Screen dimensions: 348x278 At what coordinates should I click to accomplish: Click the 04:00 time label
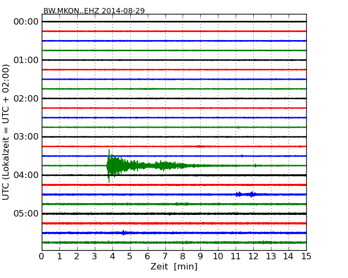[26, 175]
